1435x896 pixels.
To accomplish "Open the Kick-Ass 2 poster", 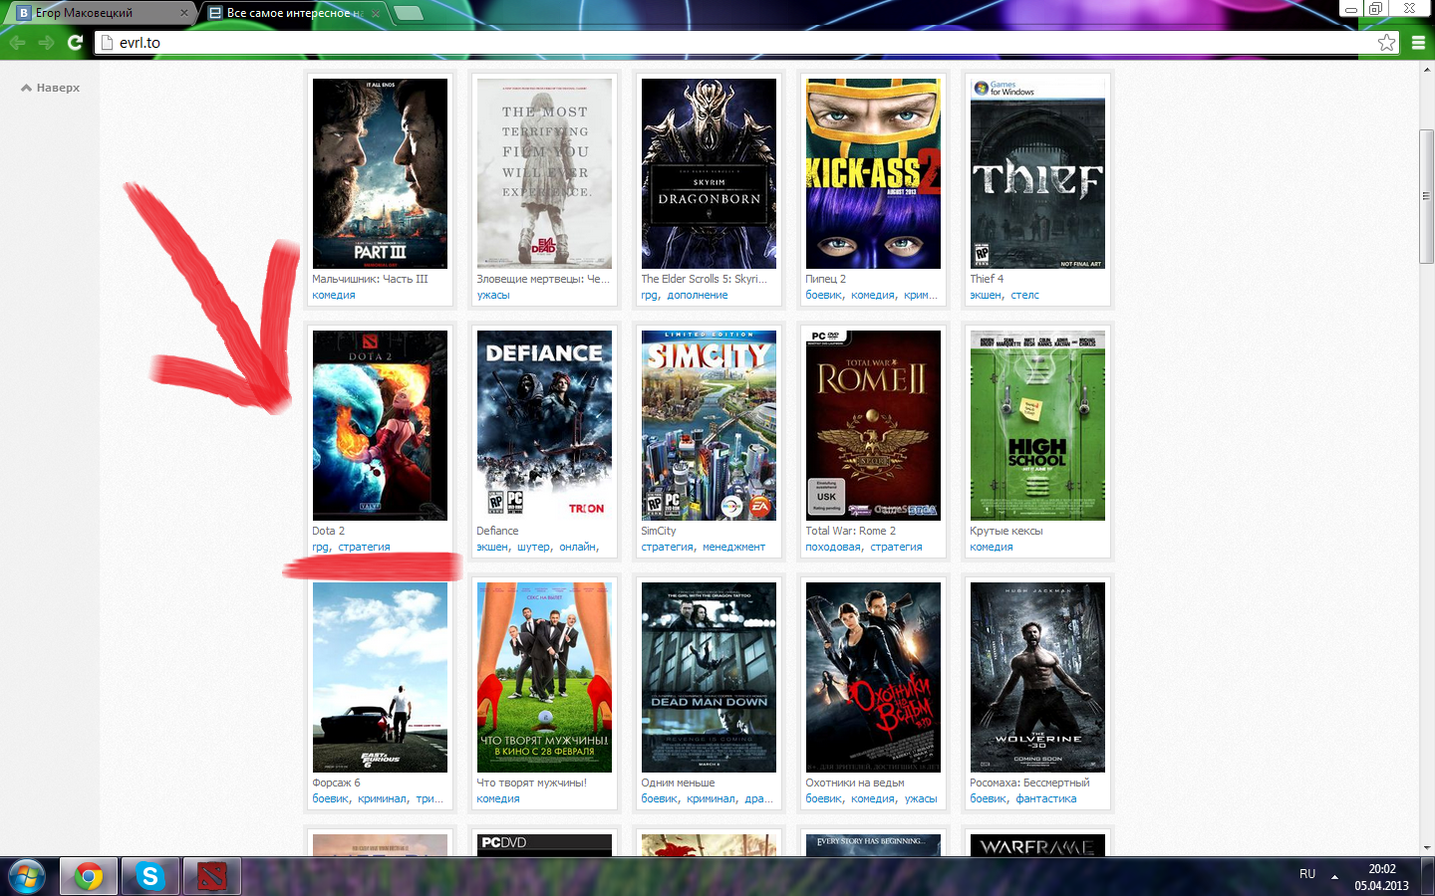I will pyautogui.click(x=873, y=173).
